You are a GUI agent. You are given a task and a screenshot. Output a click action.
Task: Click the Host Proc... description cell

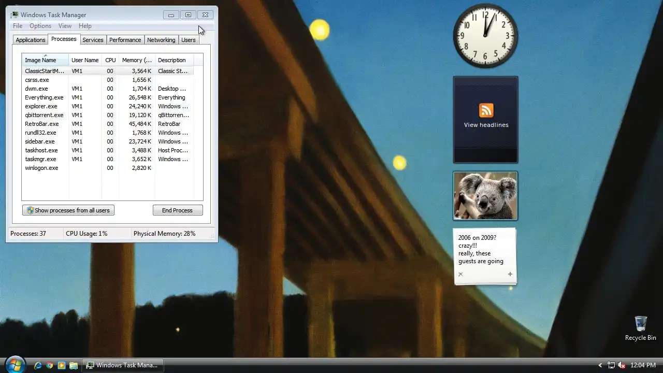tap(173, 150)
